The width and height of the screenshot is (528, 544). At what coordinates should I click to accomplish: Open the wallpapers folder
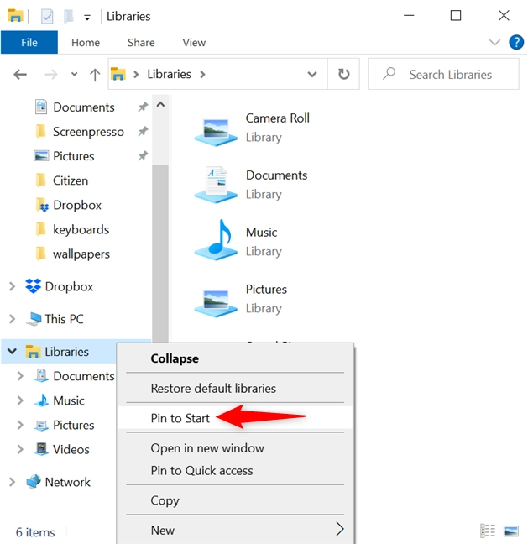(x=81, y=254)
